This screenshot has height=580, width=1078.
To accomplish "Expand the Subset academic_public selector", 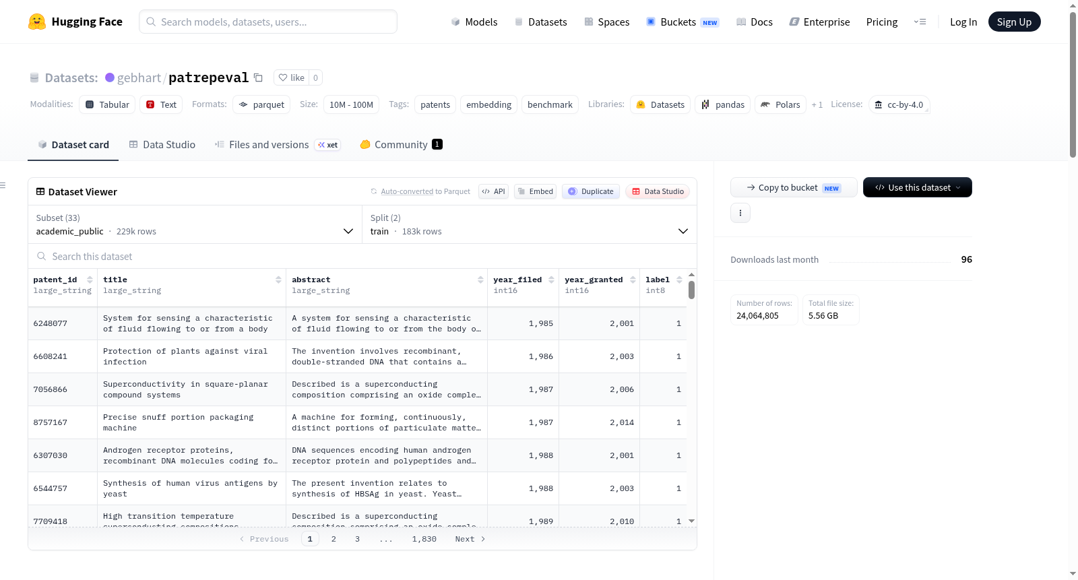I will 195,224.
